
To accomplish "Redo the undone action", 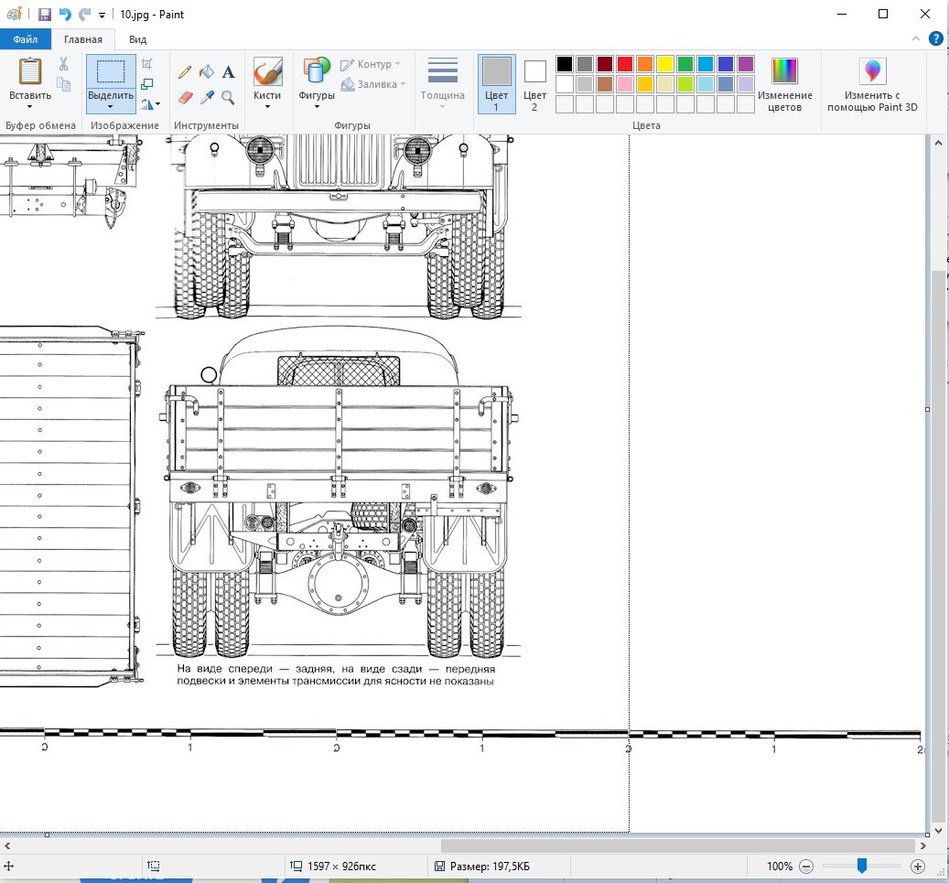I will coord(84,14).
